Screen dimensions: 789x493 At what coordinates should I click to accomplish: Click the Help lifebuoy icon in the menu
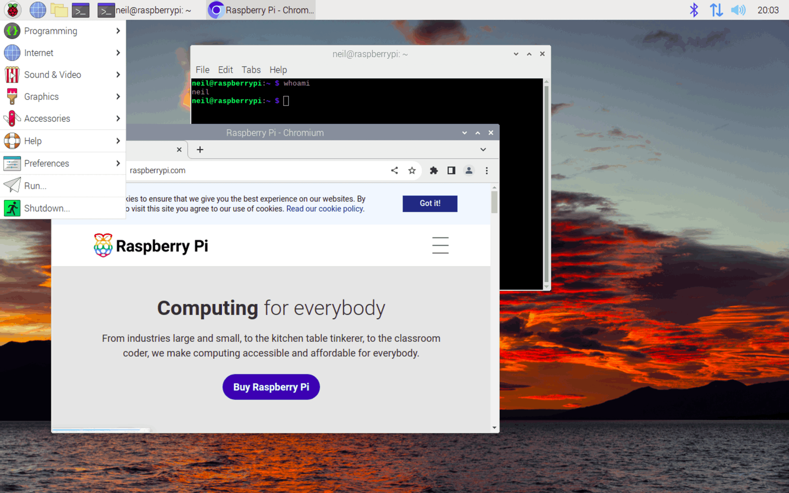(x=12, y=141)
